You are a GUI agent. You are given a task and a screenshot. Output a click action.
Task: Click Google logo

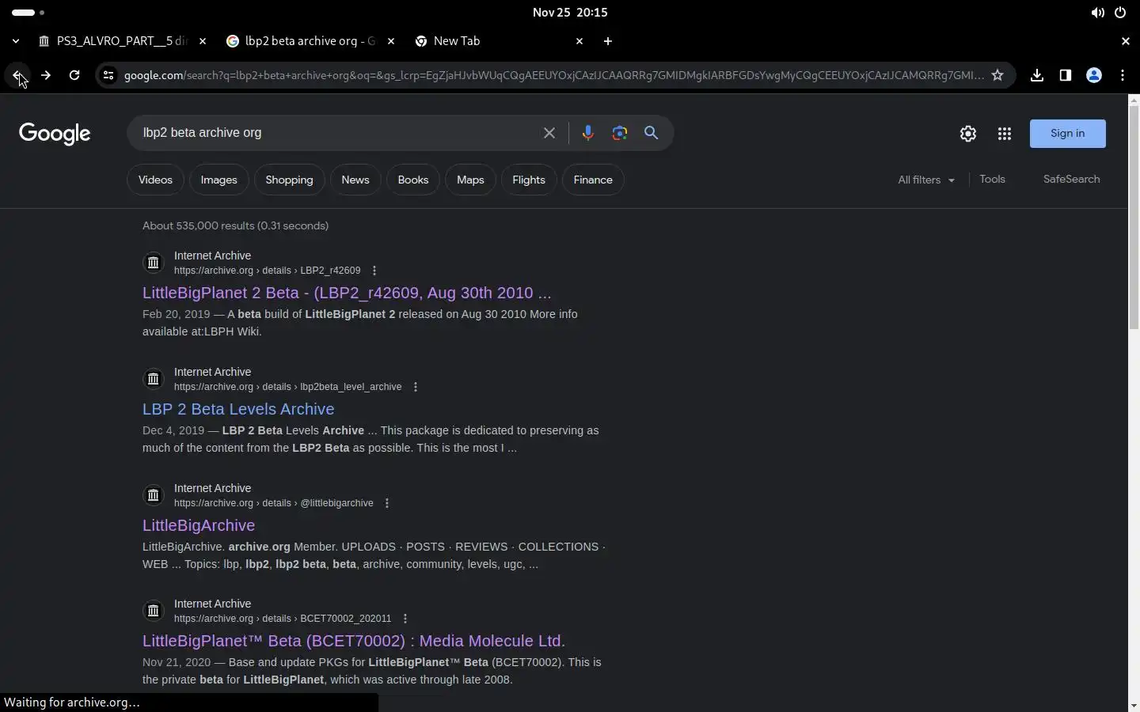(55, 134)
